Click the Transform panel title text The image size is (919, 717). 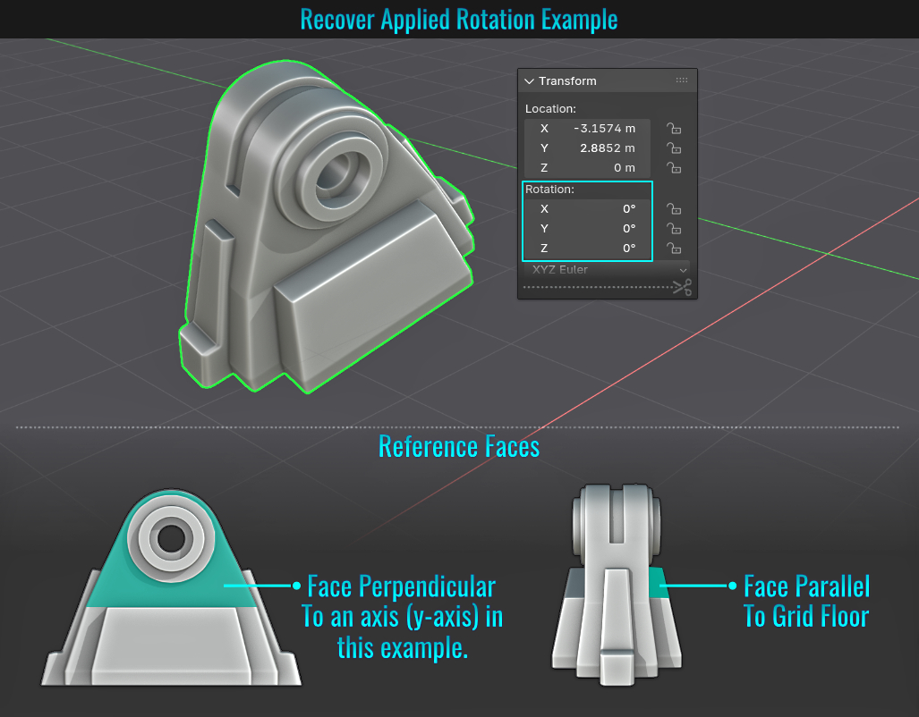567,81
